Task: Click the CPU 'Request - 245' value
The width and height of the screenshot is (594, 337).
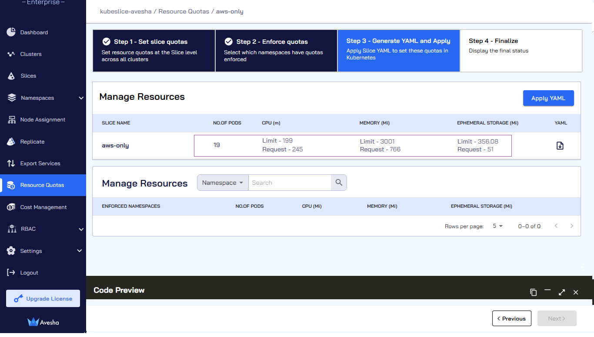Action: tap(283, 149)
